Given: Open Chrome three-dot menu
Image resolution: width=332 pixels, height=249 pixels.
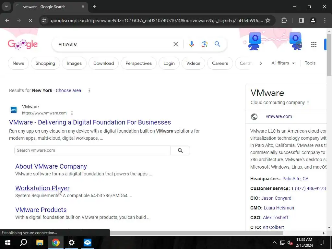Looking at the screenshot, I should pos(325,20).
